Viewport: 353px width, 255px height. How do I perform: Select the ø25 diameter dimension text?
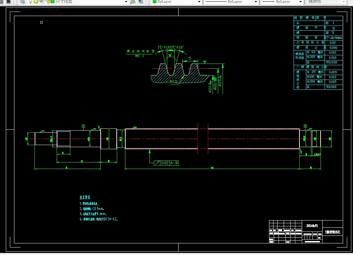coord(220,81)
